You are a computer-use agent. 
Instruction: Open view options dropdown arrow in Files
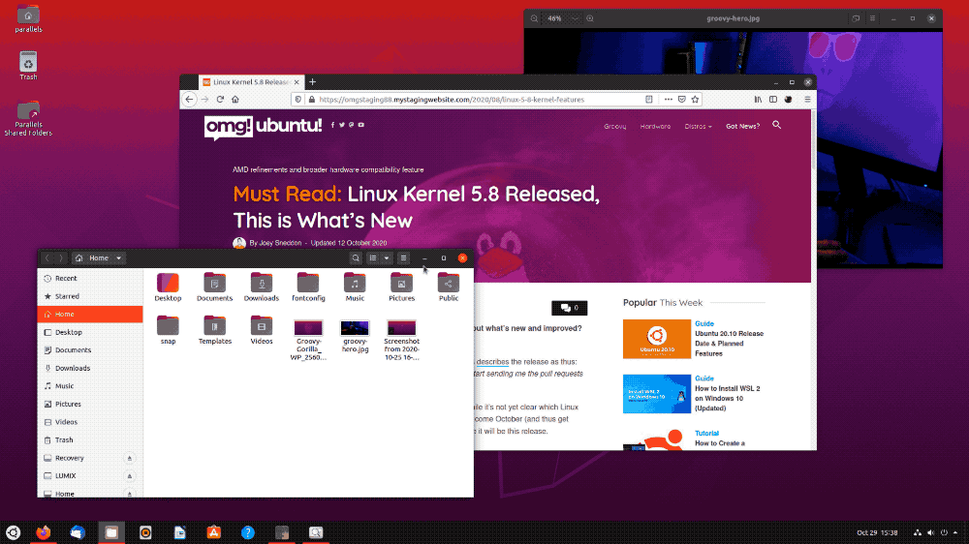point(387,258)
